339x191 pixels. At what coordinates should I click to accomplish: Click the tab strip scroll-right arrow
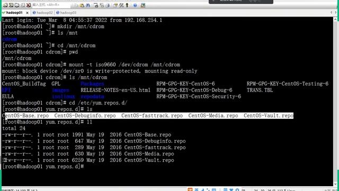[x=336, y=13]
